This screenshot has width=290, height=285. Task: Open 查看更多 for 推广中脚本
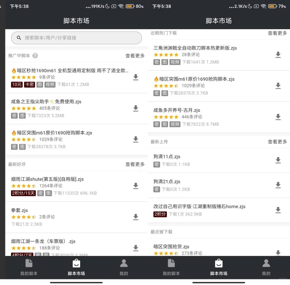coord(135,56)
